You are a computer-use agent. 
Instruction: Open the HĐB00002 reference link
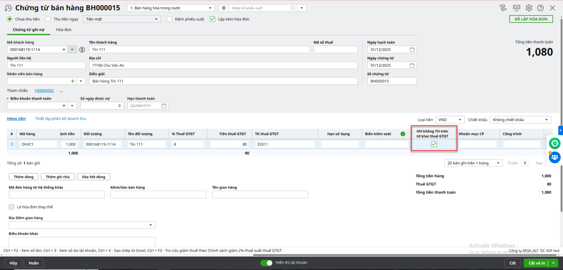pos(44,91)
